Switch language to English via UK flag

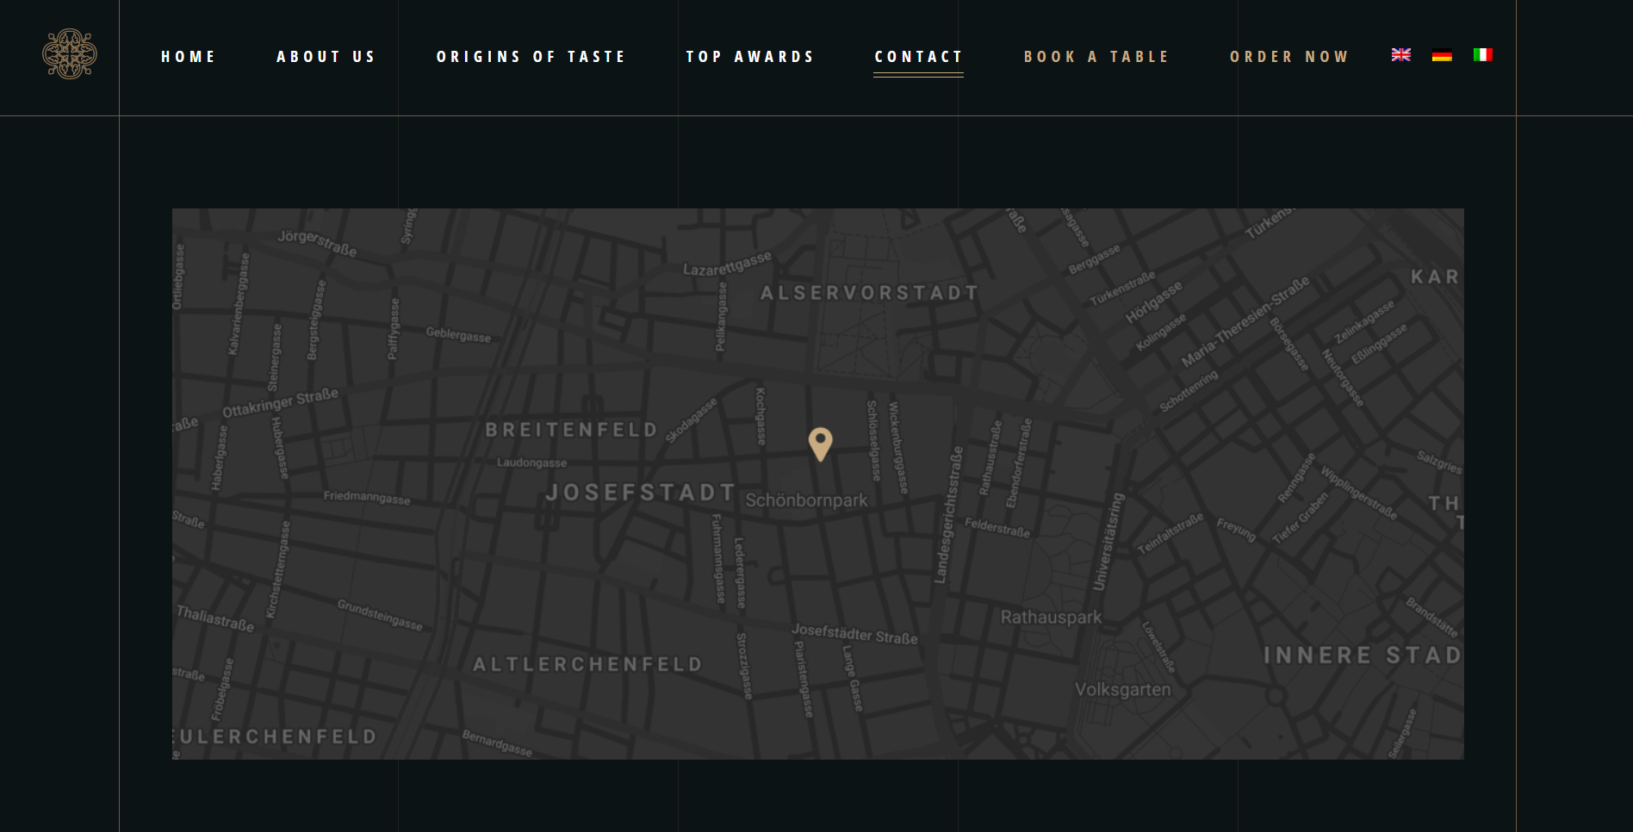pyautogui.click(x=1400, y=55)
